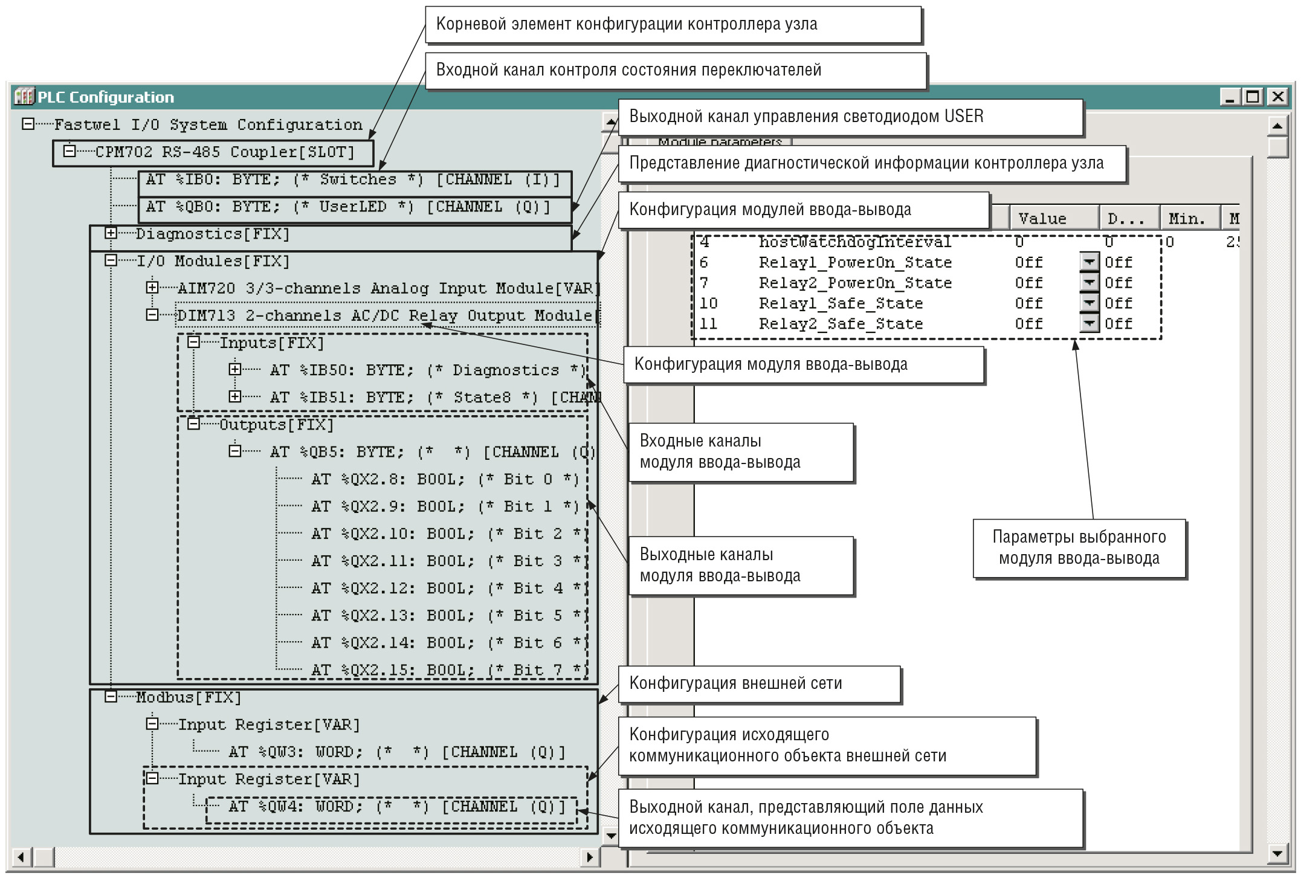Collapse the DIM713 Relay Output Module node
This screenshot has height=878, width=1301.
coord(152,315)
